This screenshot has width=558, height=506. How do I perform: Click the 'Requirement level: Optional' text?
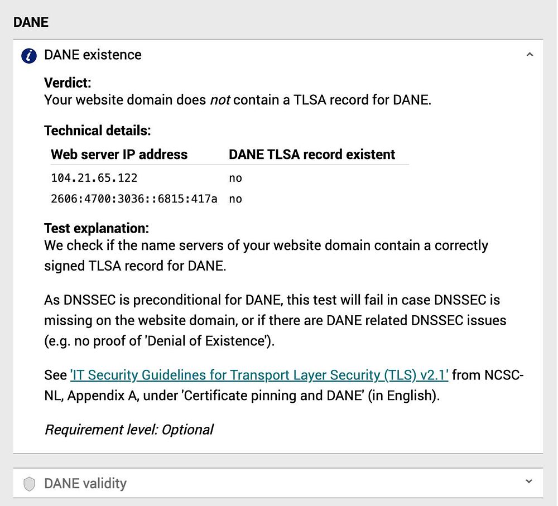click(x=129, y=430)
